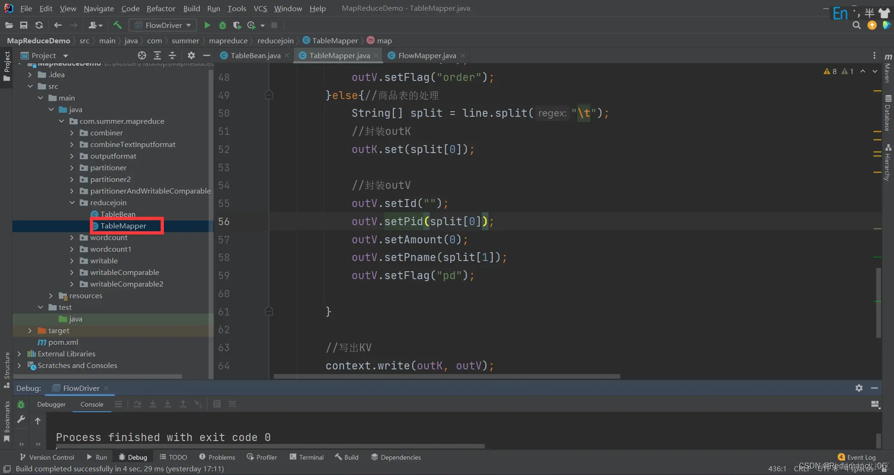Open the Terminal tool window

pyautogui.click(x=306, y=457)
